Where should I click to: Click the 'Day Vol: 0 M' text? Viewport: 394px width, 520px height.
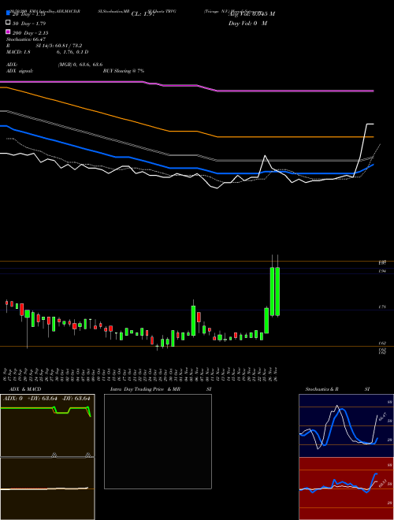[247, 24]
